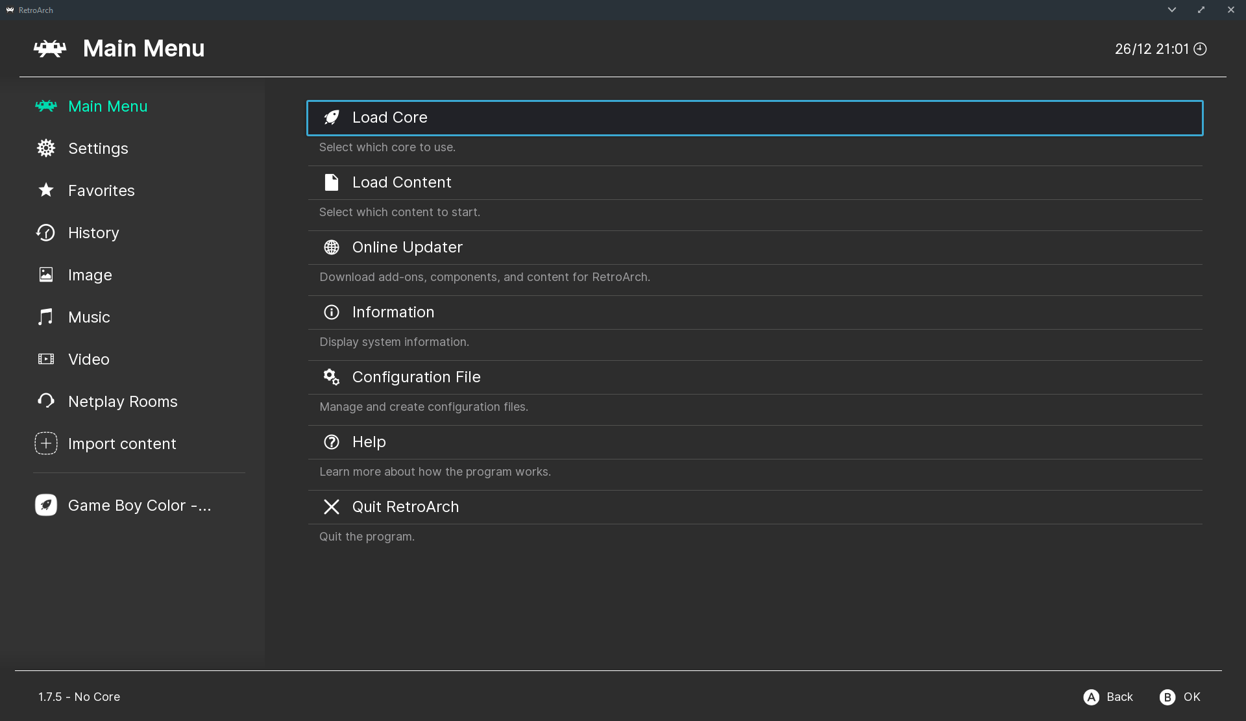The image size is (1246, 721).
Task: Click the clock icon next to the time
Action: (x=1201, y=48)
